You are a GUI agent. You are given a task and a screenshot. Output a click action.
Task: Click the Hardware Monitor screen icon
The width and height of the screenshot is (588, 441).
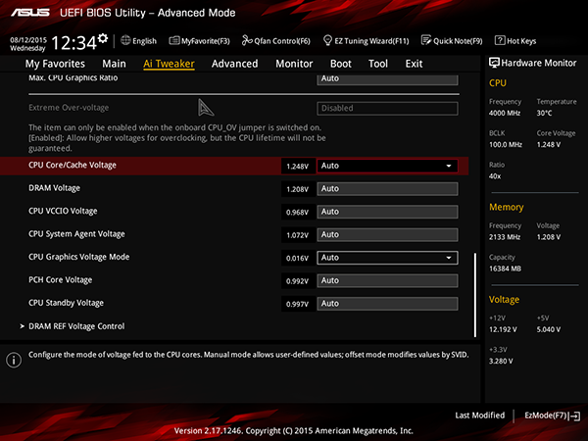coord(494,63)
